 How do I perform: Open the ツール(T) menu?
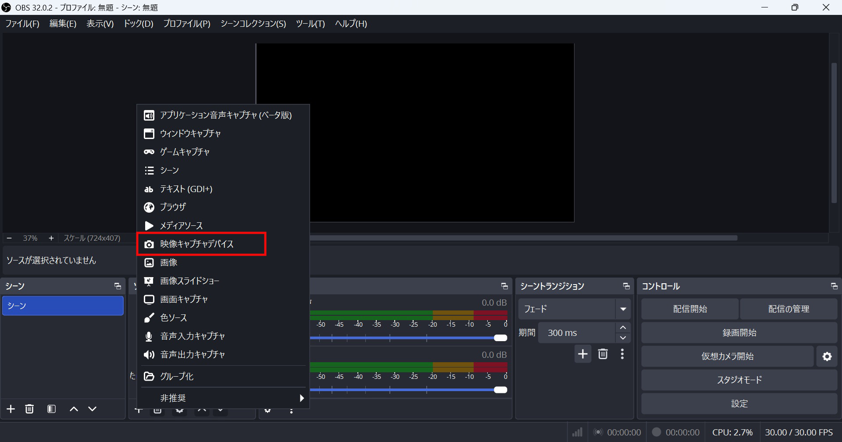point(310,24)
